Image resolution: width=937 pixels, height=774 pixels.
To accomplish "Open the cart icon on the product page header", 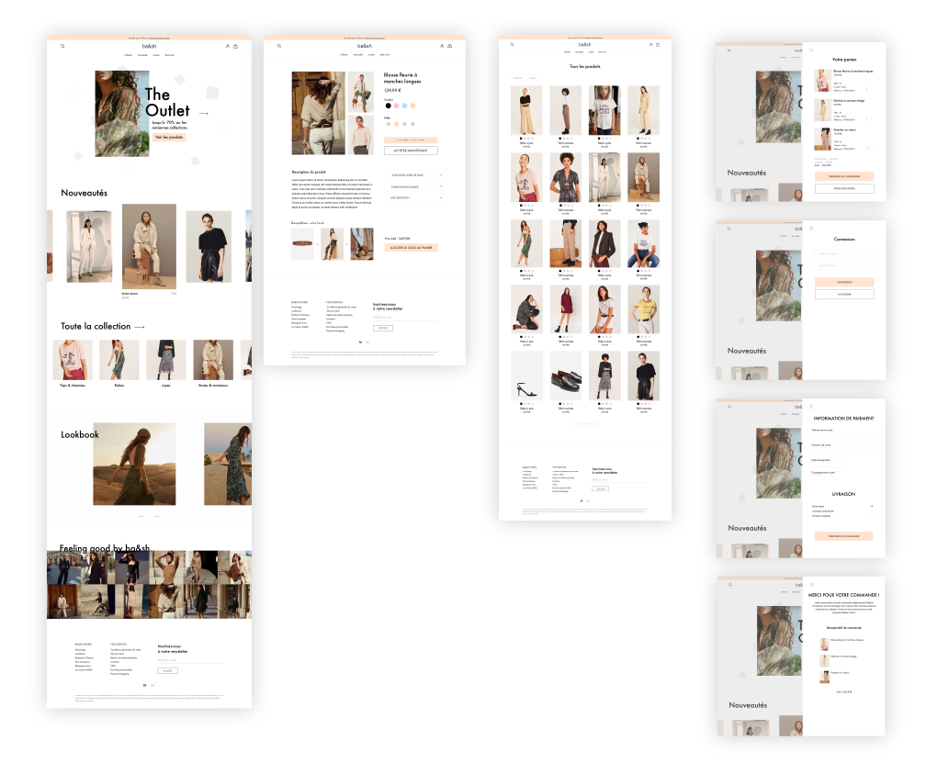I will tap(449, 46).
